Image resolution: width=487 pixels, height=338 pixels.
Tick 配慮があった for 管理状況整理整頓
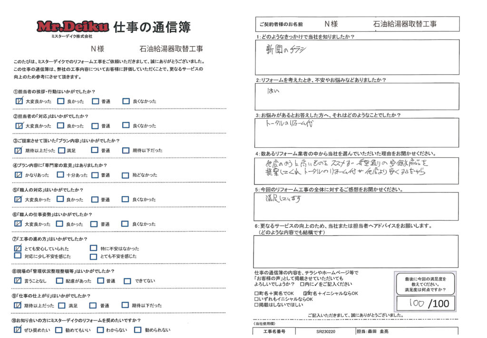pyautogui.click(x=60, y=280)
